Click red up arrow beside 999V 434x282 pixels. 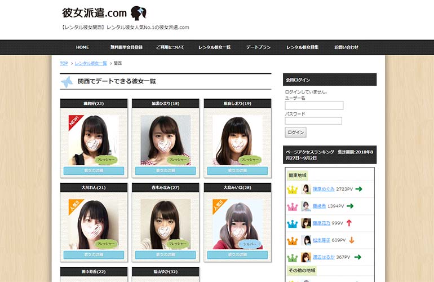[349, 223]
